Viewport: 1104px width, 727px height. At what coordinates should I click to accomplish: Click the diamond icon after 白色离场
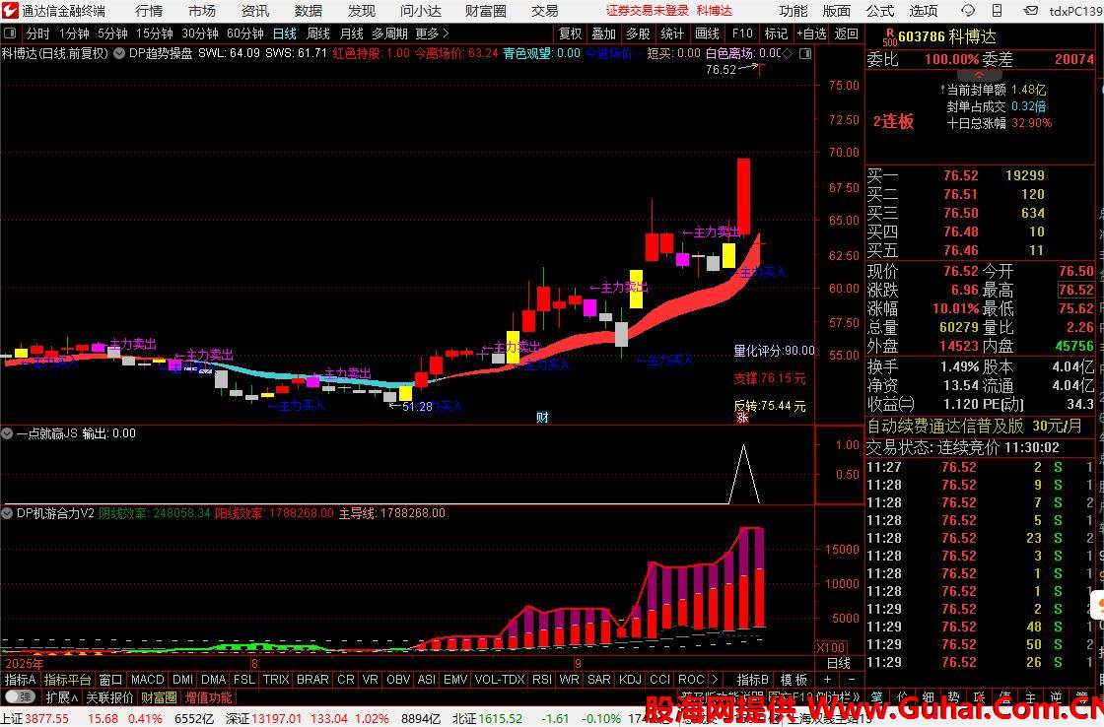click(x=788, y=53)
